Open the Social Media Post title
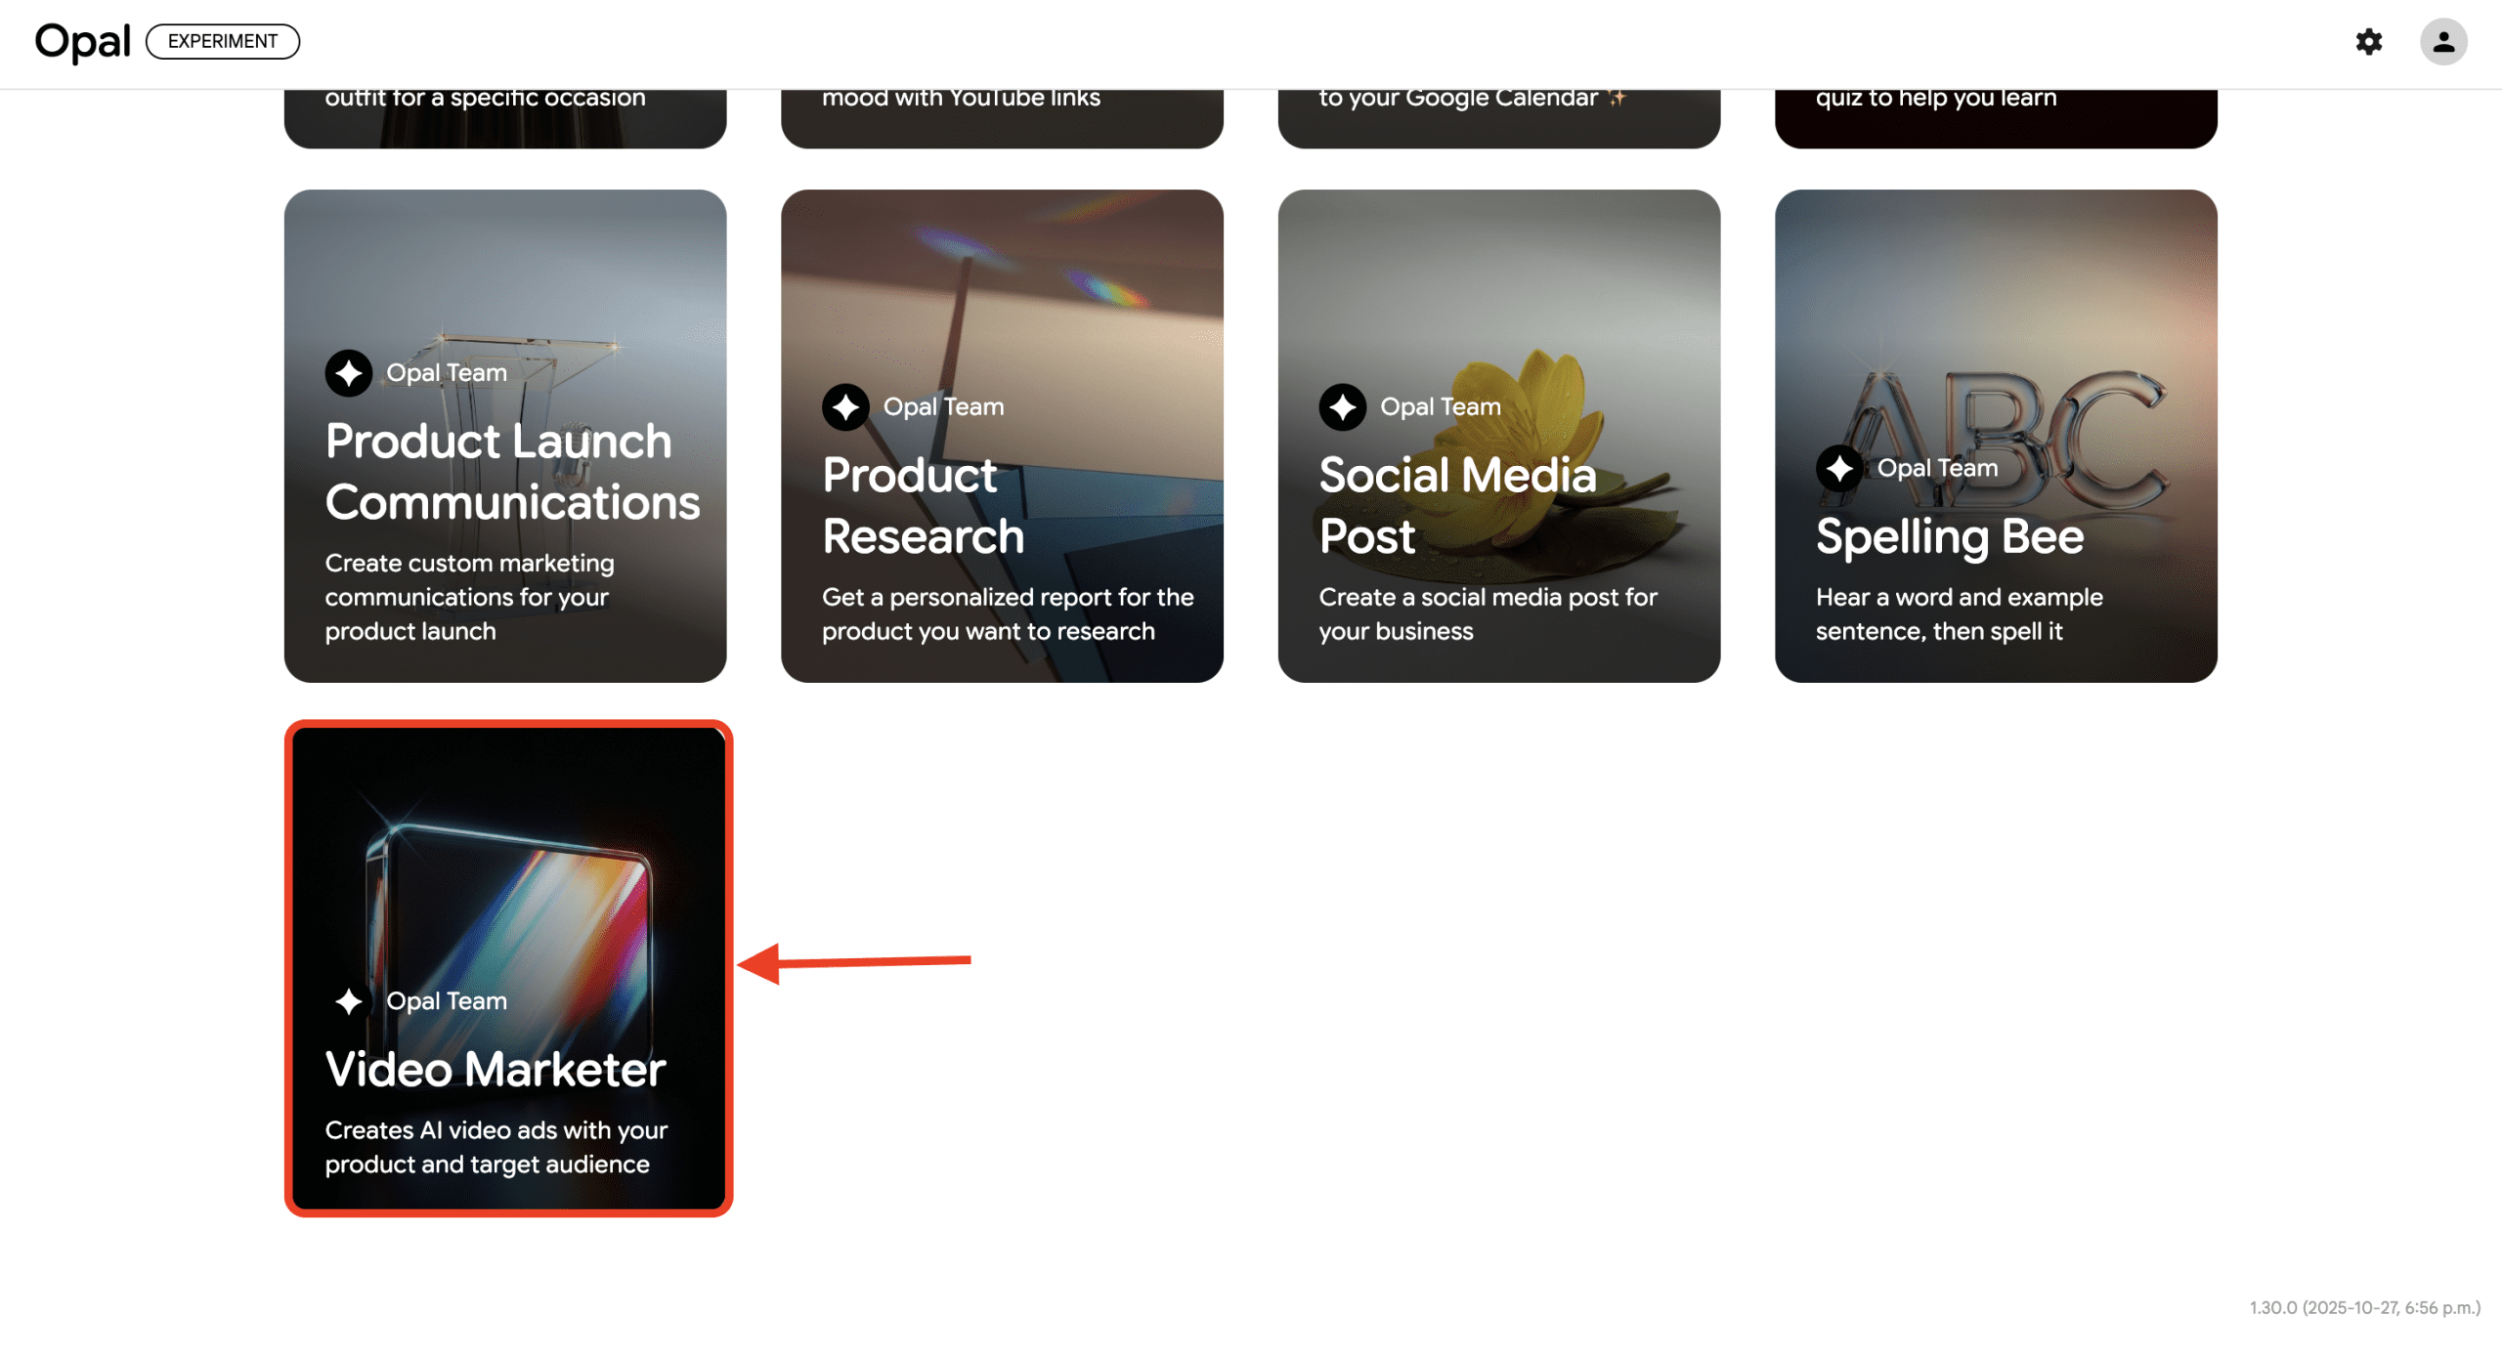 tap(1457, 506)
